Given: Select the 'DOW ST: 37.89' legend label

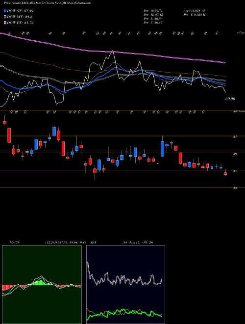Looking at the screenshot, I should pyautogui.click(x=20, y=11).
